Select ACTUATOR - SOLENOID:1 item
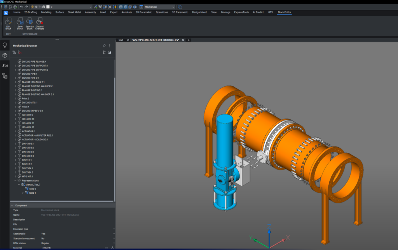This screenshot has width=398, height=250. [x=35, y=140]
